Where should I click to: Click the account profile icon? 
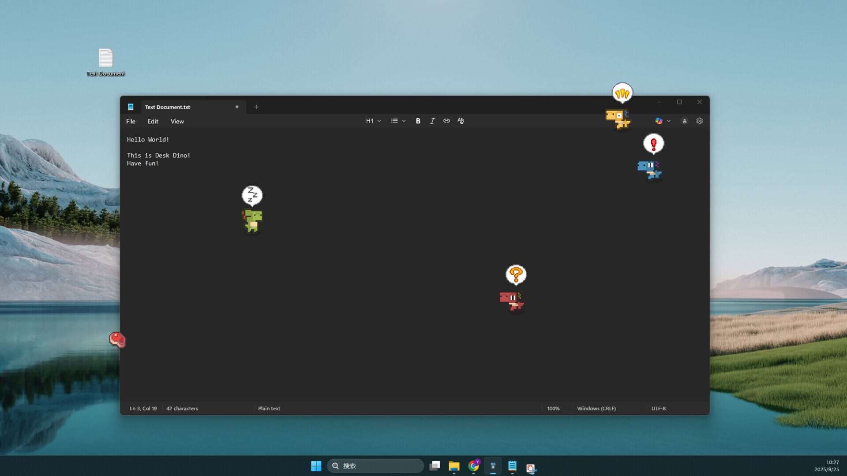click(684, 121)
